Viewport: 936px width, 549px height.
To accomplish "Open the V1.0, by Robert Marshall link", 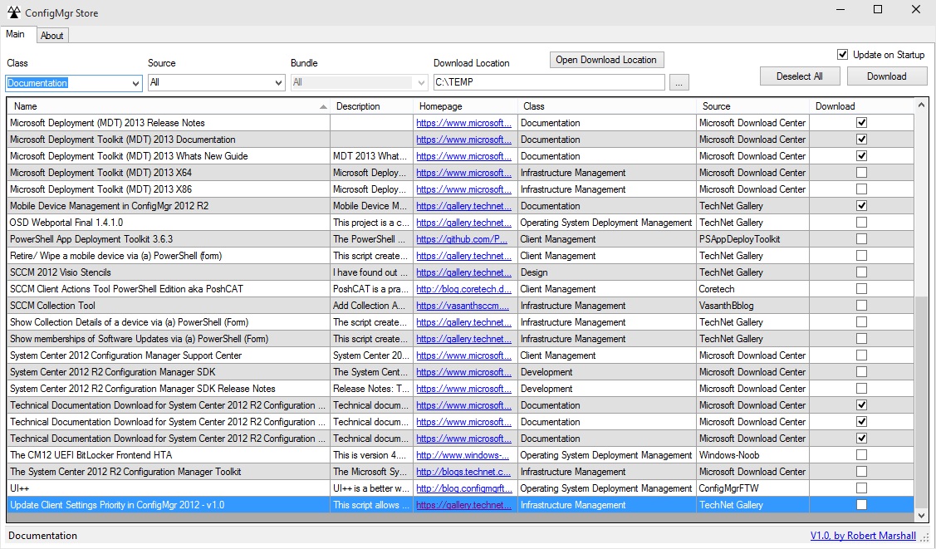I will (863, 536).
